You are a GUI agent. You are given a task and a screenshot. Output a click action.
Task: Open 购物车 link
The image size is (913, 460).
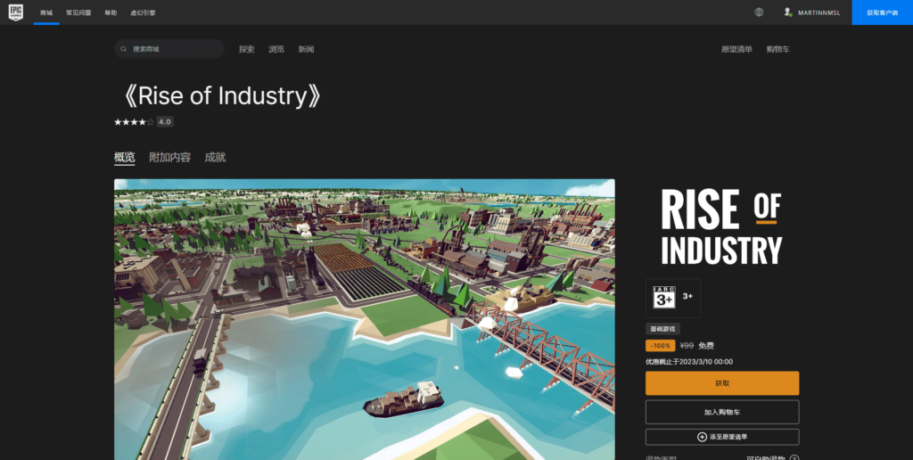click(777, 50)
